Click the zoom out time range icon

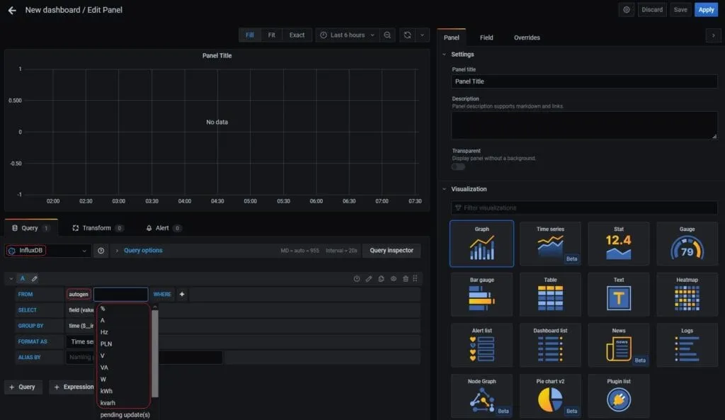[x=387, y=35]
